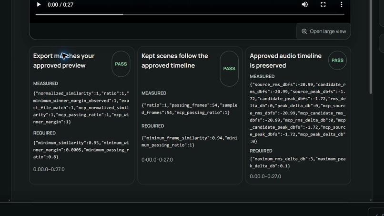
Task: Click the time range under Approved audio card
Action: 265,176
